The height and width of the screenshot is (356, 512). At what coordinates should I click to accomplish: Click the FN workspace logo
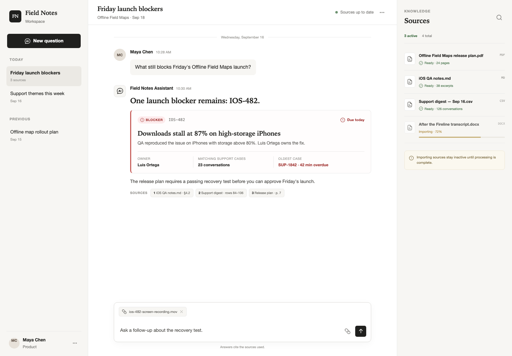(x=15, y=16)
